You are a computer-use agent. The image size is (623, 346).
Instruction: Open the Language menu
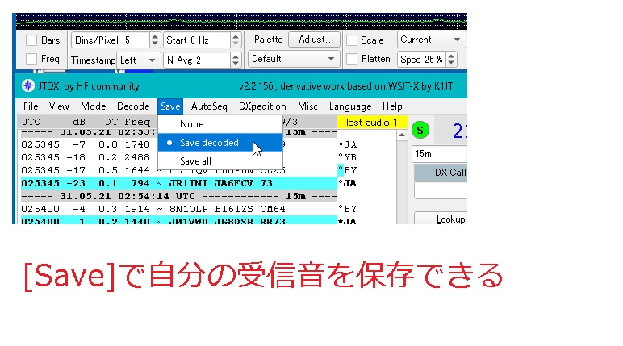[x=350, y=106]
